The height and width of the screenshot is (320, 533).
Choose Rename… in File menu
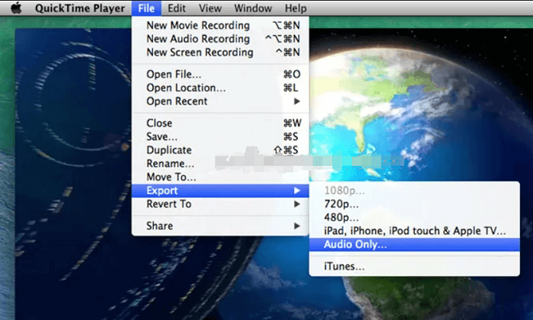click(170, 163)
